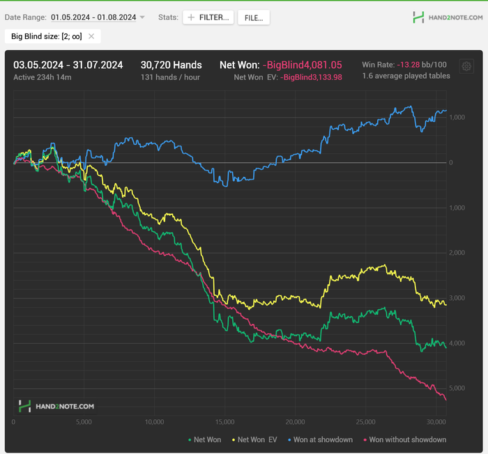Screen dimensions: 488x454
Task: Toggle the Won at showdown legend series
Action: 320,439
